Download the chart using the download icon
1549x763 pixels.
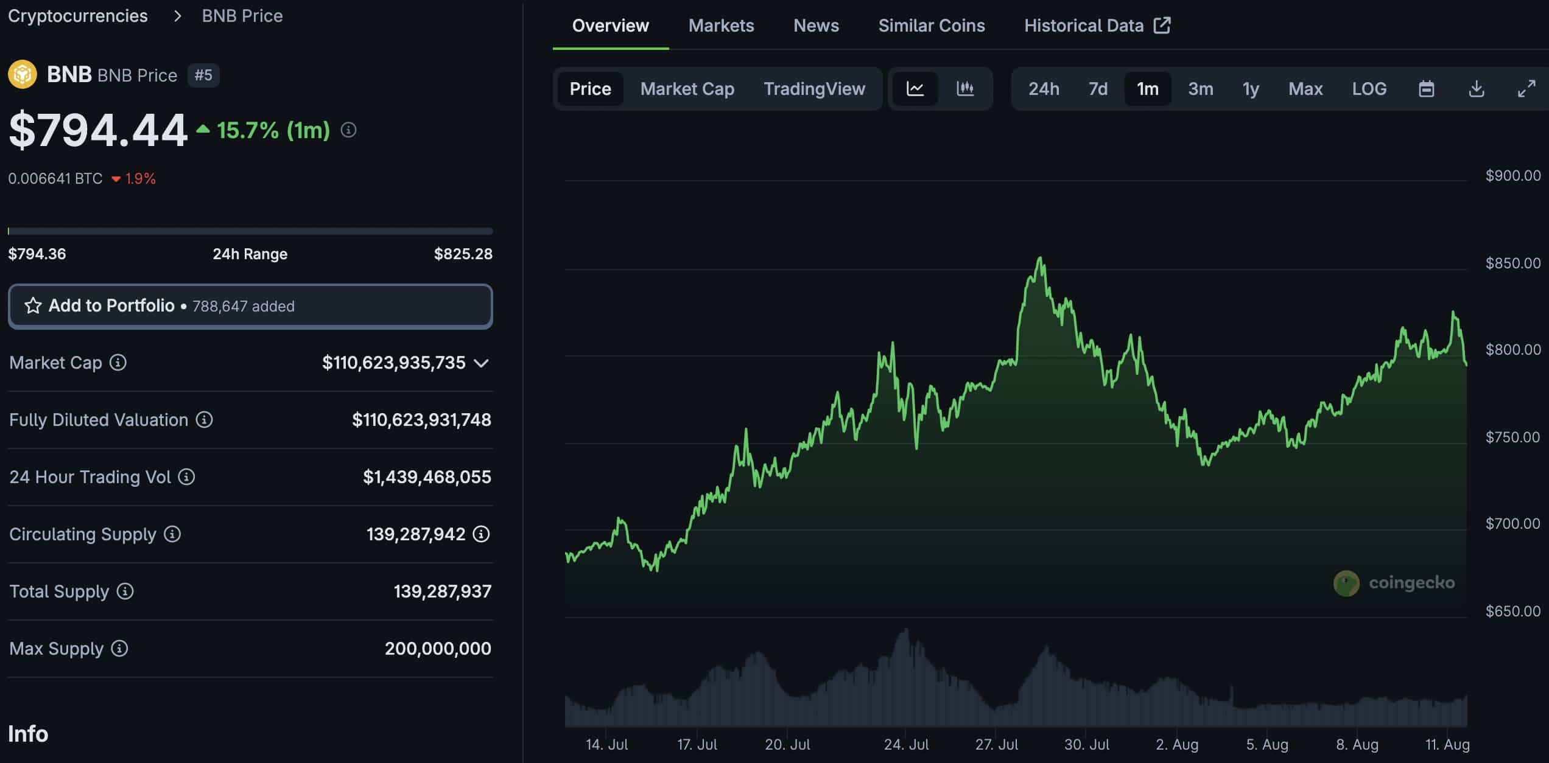[1477, 89]
